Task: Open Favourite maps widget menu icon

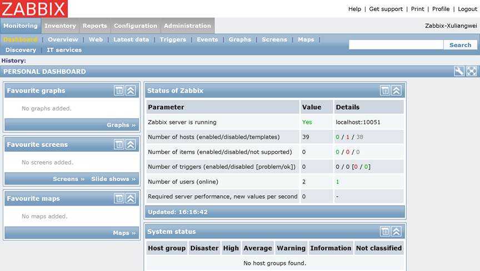Action: (119, 198)
